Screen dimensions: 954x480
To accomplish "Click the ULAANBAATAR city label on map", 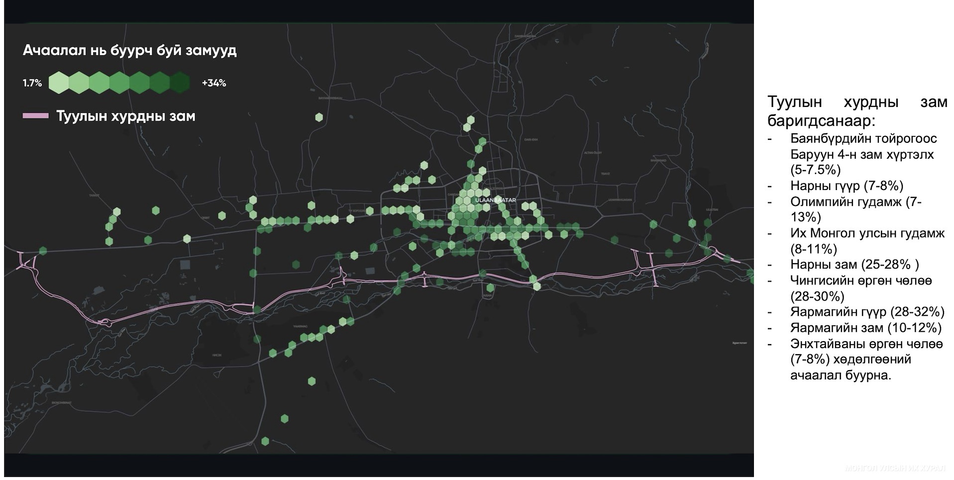I will [x=495, y=200].
